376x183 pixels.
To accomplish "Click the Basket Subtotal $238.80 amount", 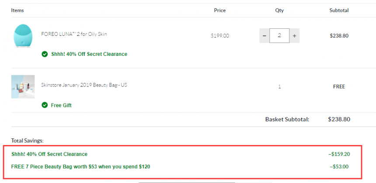I will coord(339,119).
